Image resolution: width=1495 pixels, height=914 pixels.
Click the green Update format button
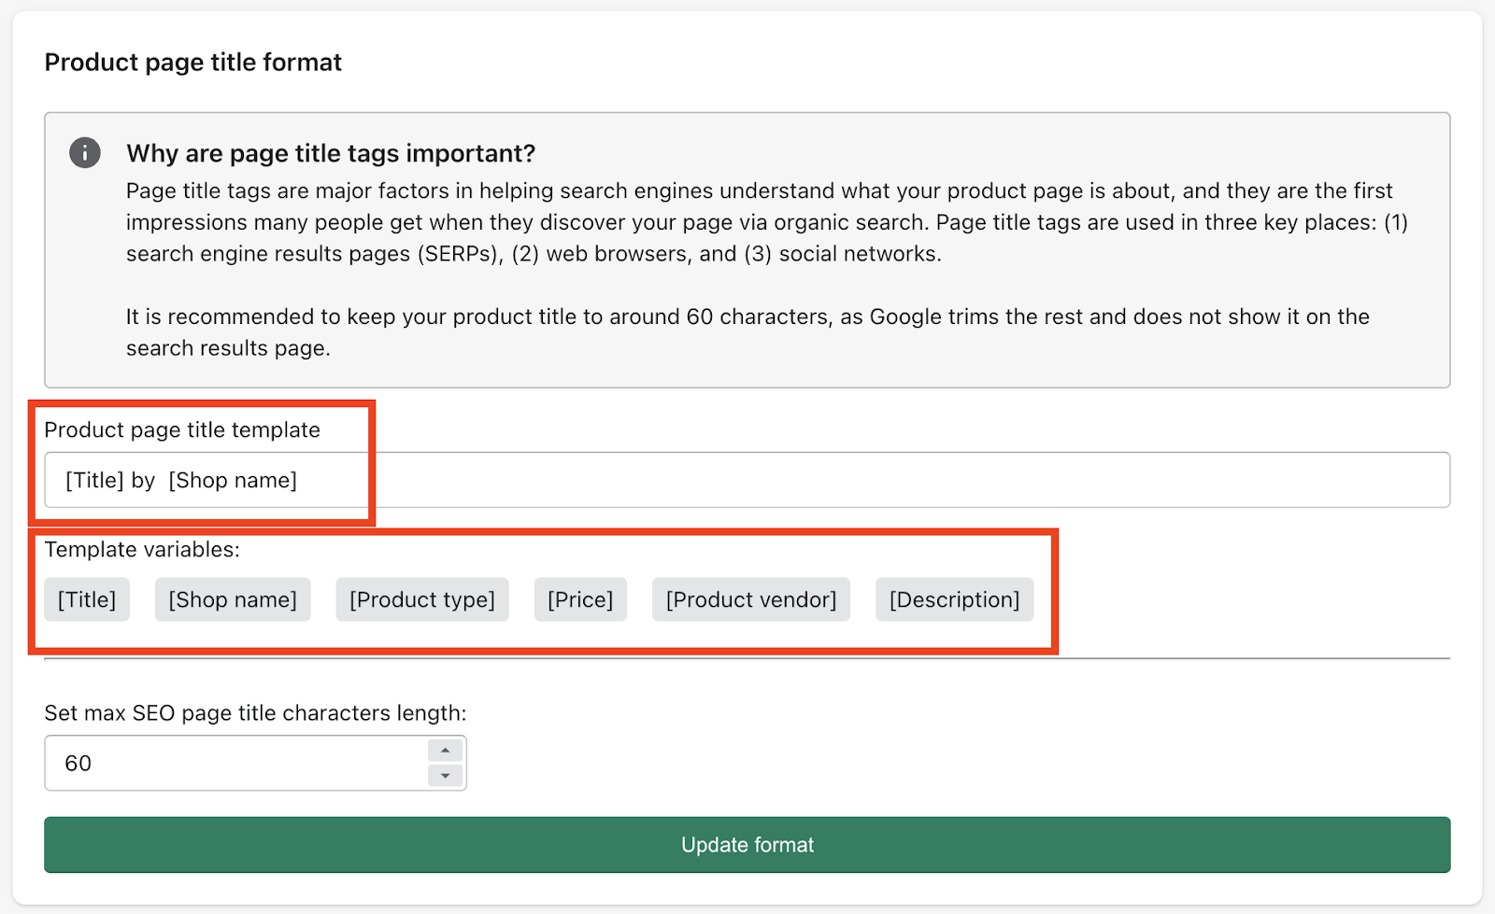747,845
